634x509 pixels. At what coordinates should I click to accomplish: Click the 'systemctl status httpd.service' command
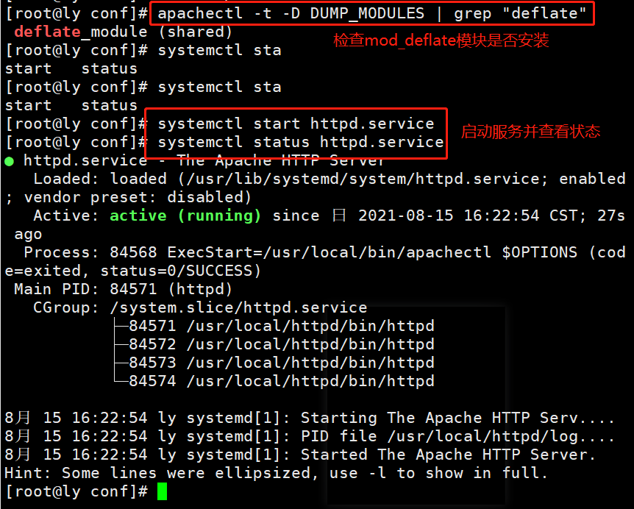(300, 142)
